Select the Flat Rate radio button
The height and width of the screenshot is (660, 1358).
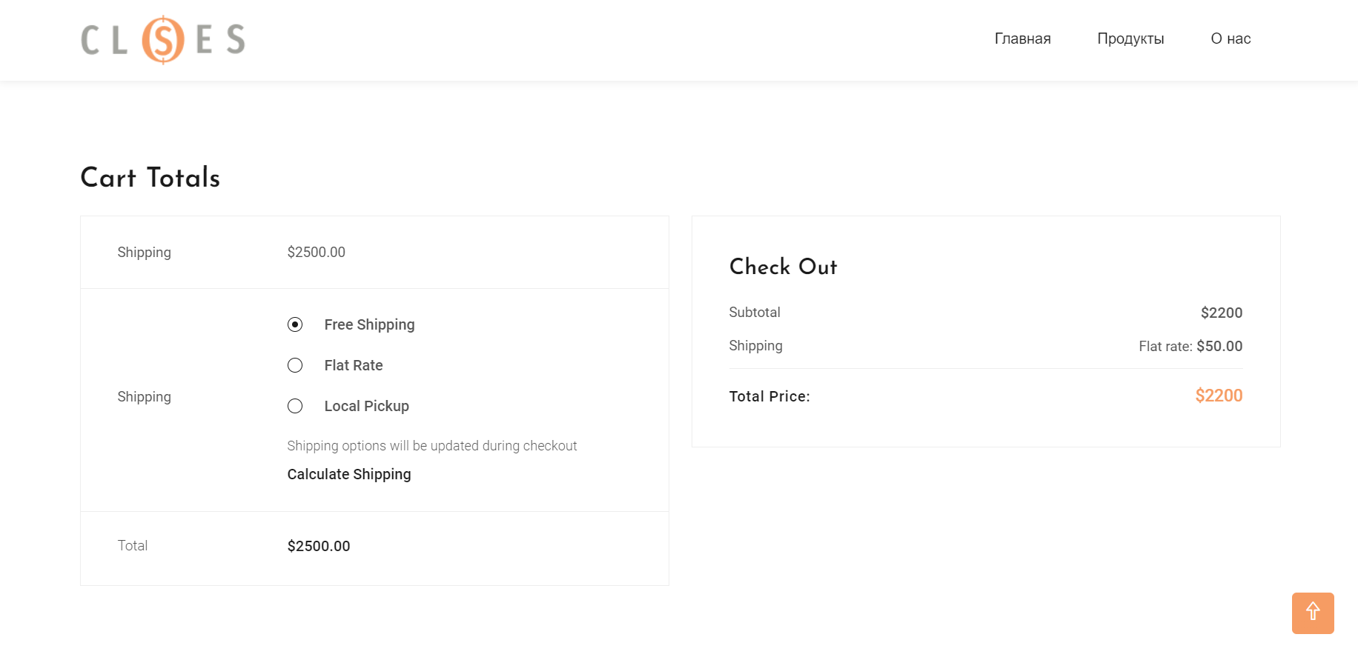(295, 365)
